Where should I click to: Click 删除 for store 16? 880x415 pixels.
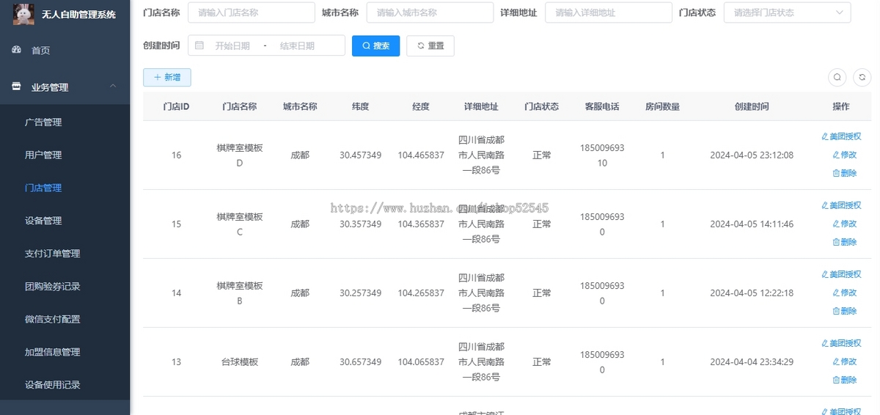click(x=845, y=173)
